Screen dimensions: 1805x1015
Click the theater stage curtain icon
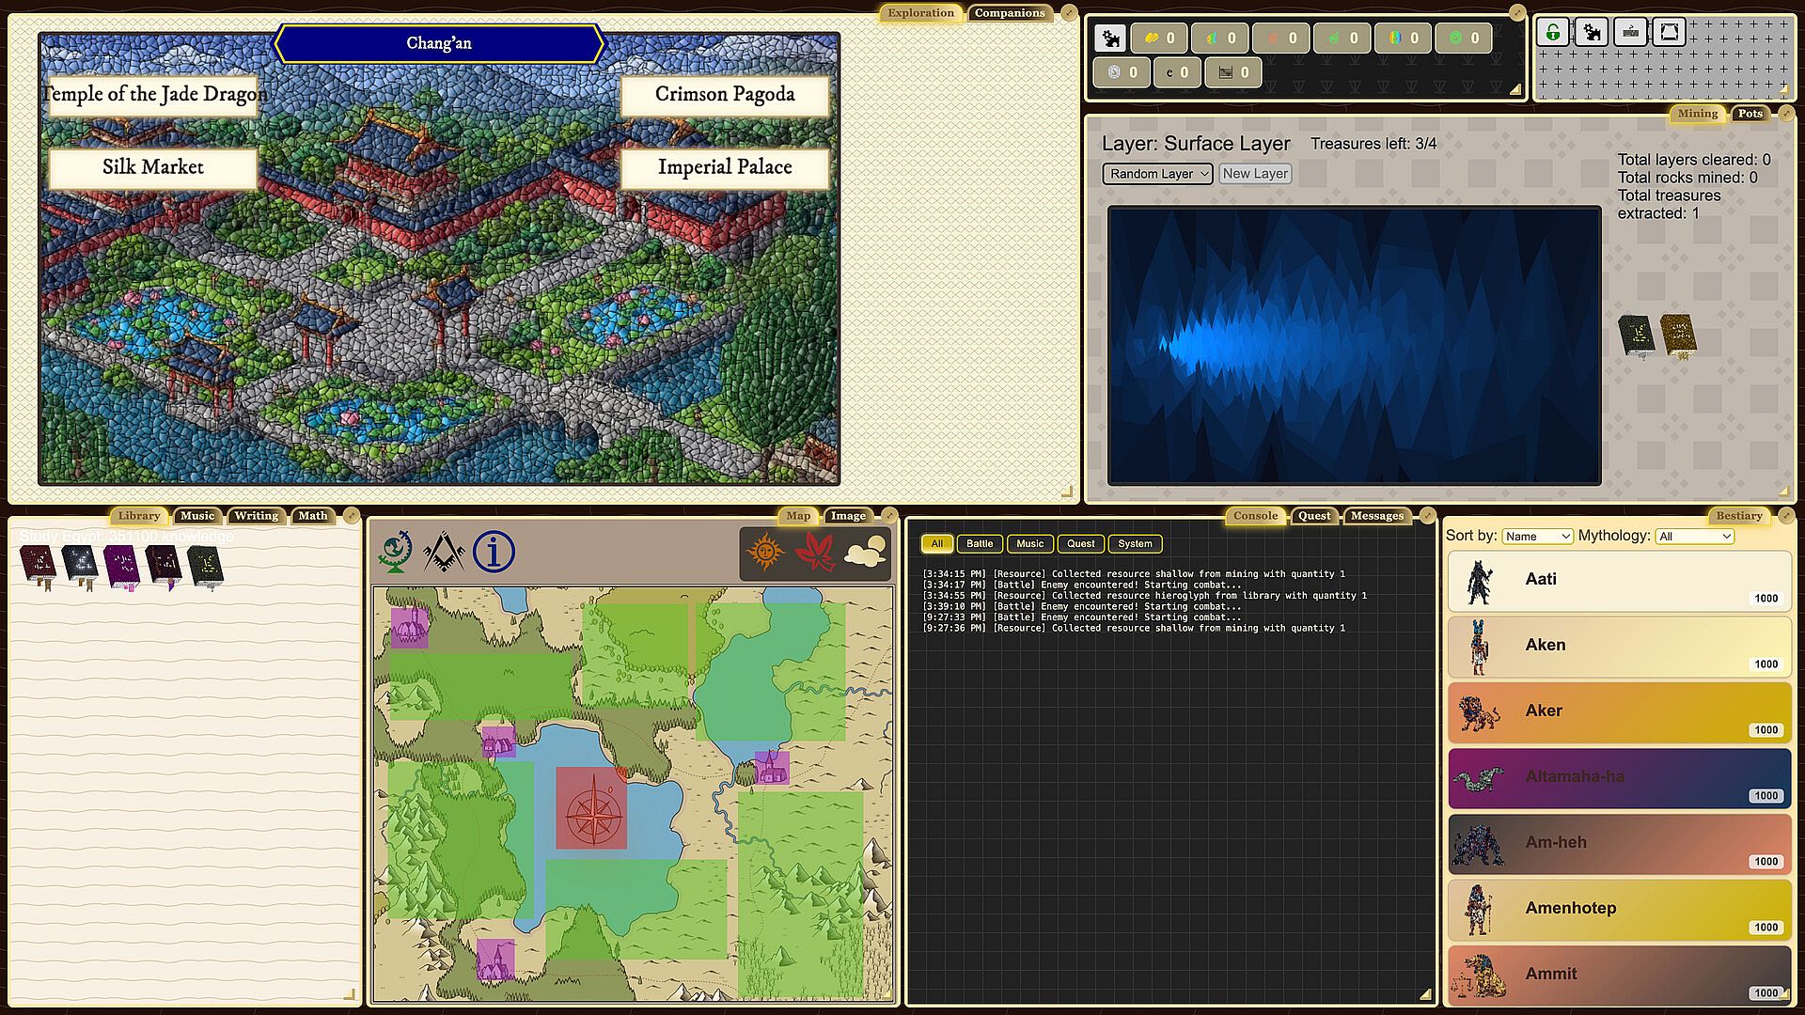(1669, 32)
